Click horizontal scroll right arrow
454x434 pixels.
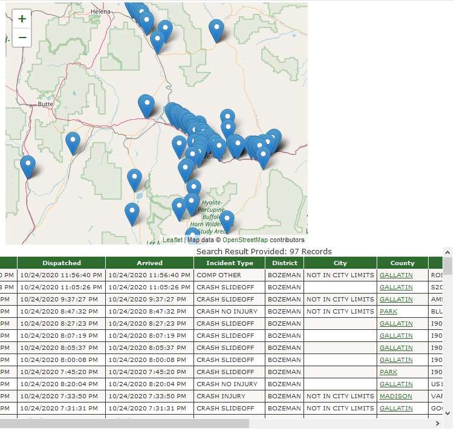pyautogui.click(x=438, y=424)
